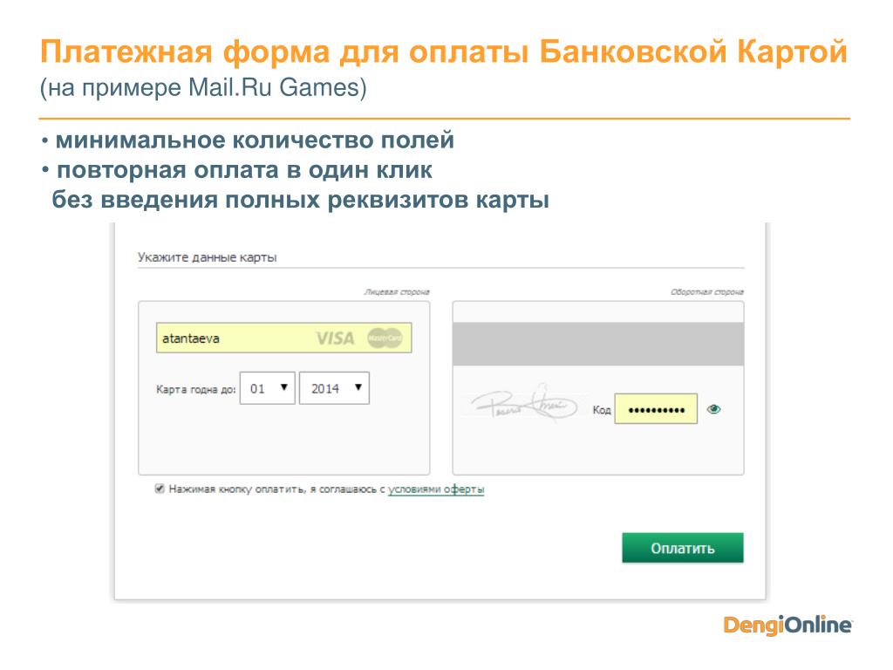Click the subtitle '(на примере Mail.Ru Games)'
893x670 pixels.
pos(203,88)
